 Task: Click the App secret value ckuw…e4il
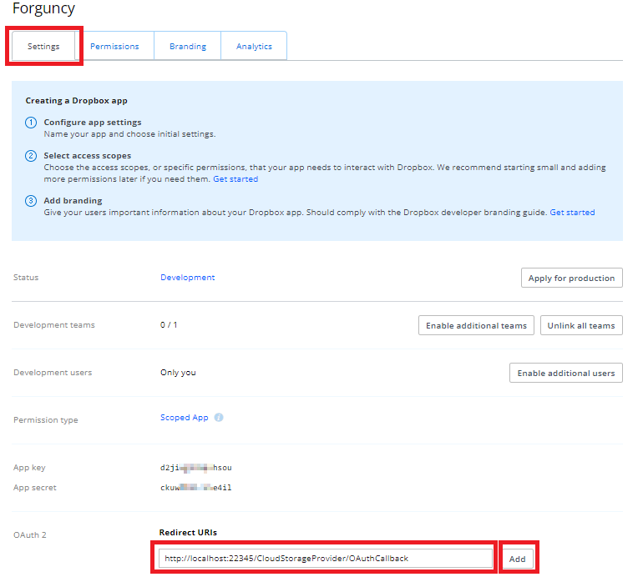coord(196,488)
